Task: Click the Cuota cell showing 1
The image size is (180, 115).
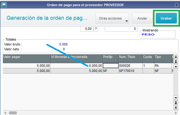Action: [x=149, y=66]
